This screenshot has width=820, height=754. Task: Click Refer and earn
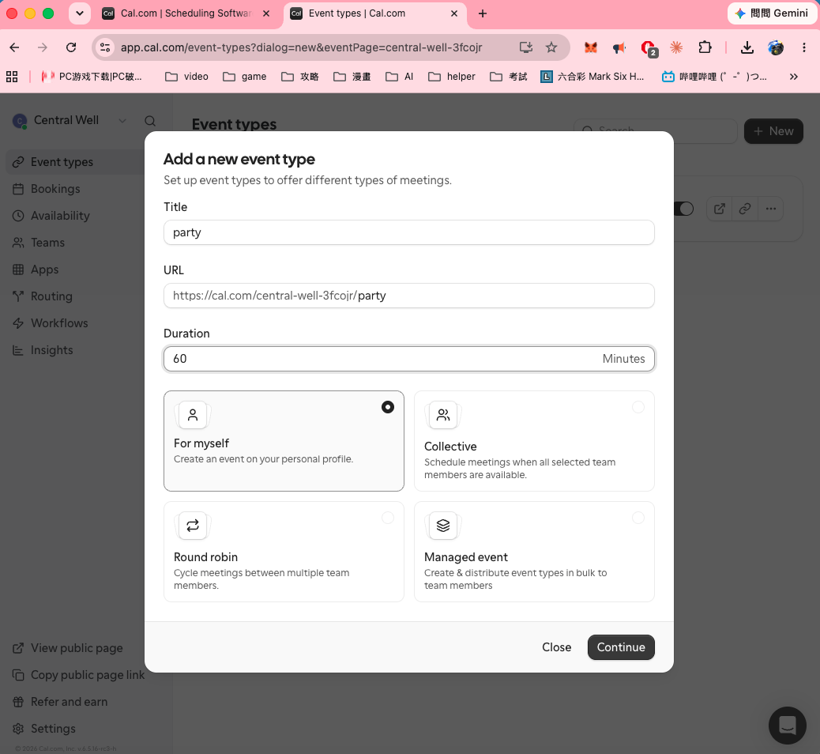(x=69, y=702)
